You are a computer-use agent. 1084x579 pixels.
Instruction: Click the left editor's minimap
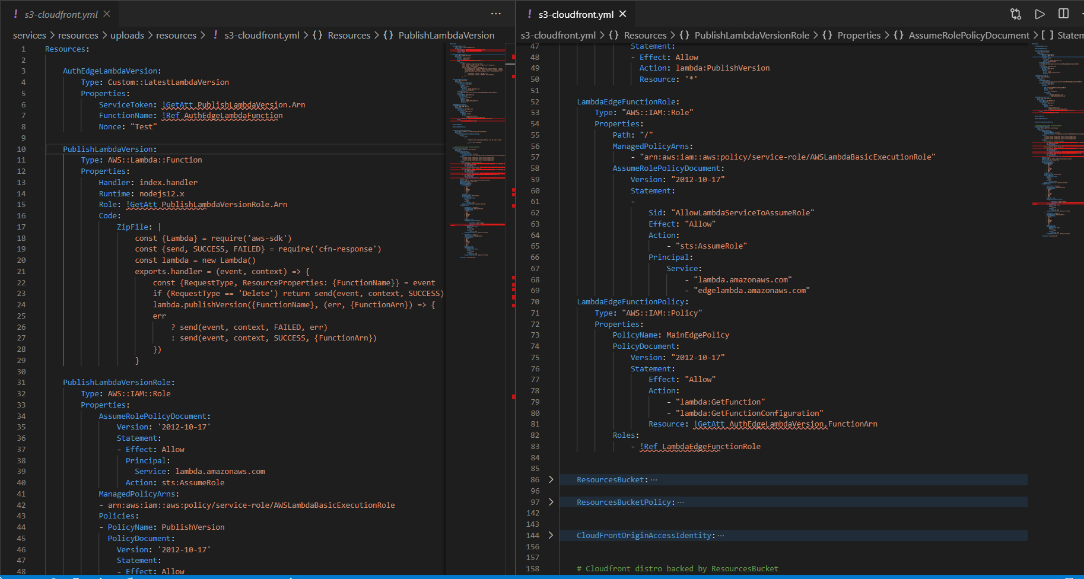pyautogui.click(x=478, y=152)
